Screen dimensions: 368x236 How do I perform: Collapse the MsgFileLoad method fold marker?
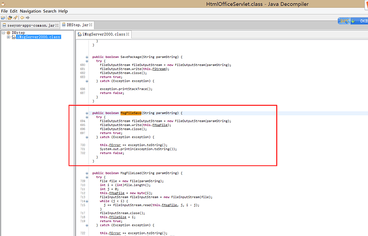(87, 173)
